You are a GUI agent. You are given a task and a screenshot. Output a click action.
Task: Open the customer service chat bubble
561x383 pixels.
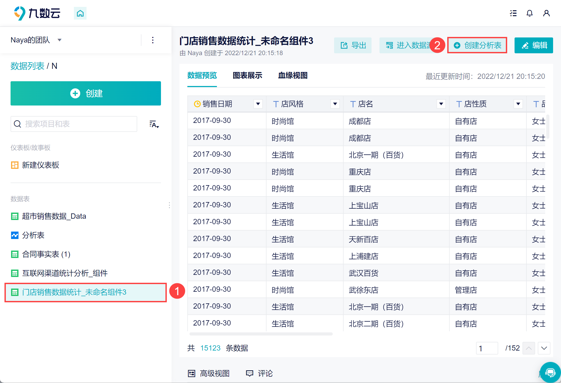550,372
